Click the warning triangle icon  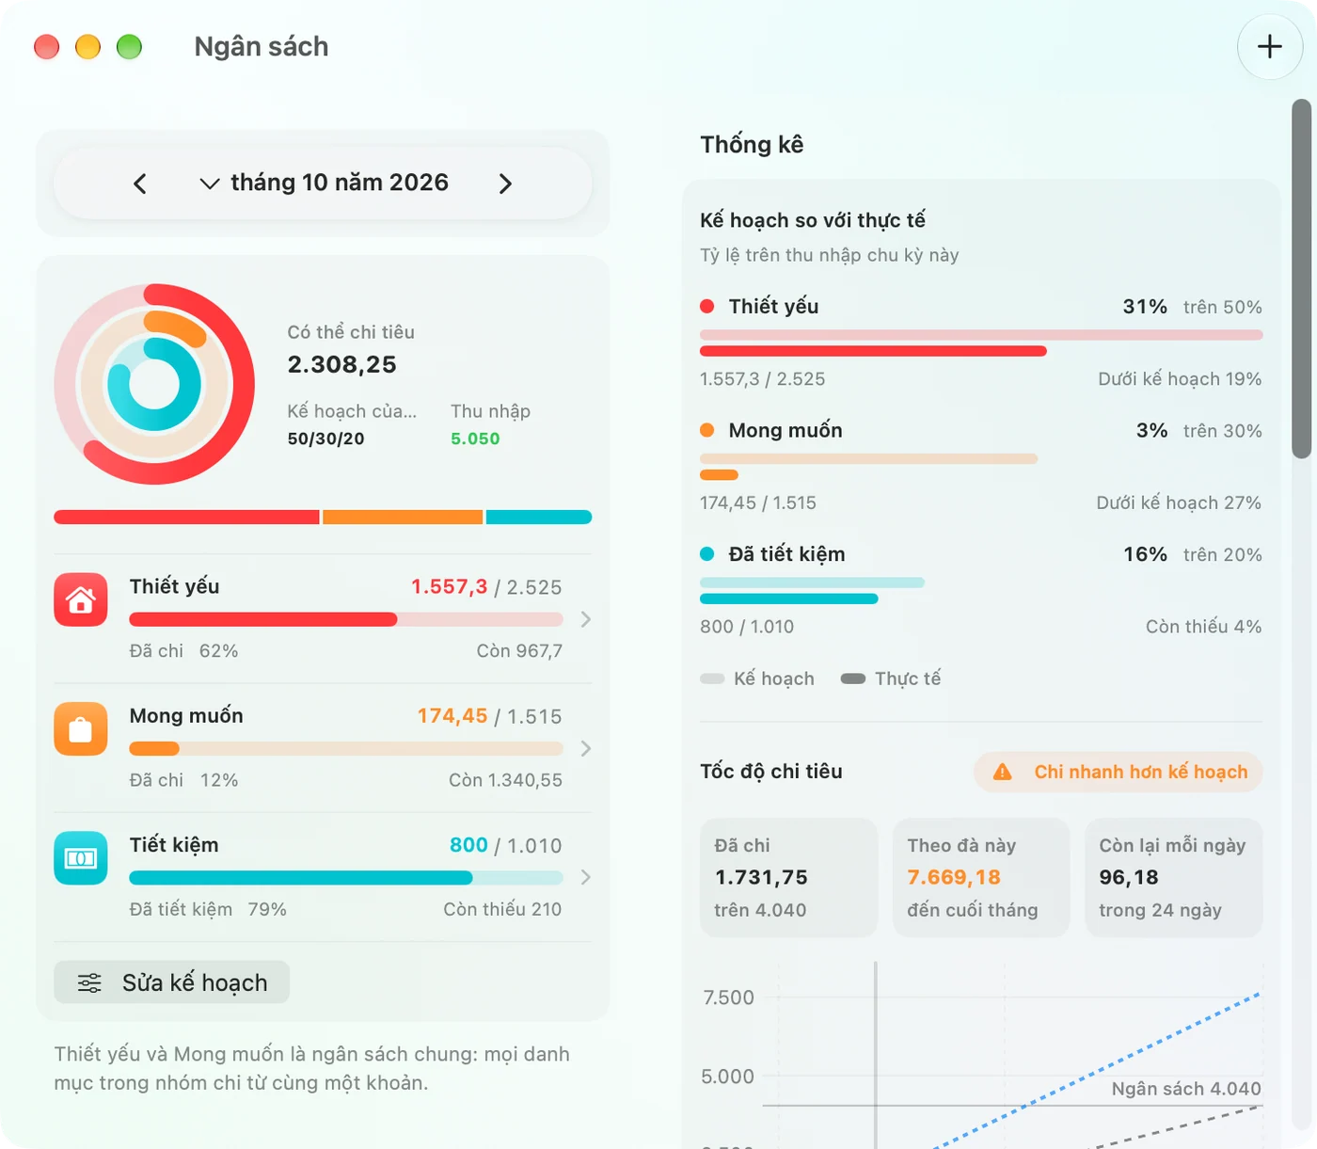coord(1003,773)
